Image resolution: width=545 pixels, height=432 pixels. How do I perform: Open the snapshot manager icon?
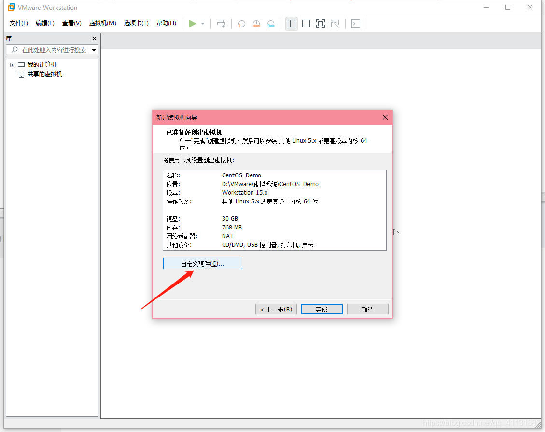click(271, 24)
